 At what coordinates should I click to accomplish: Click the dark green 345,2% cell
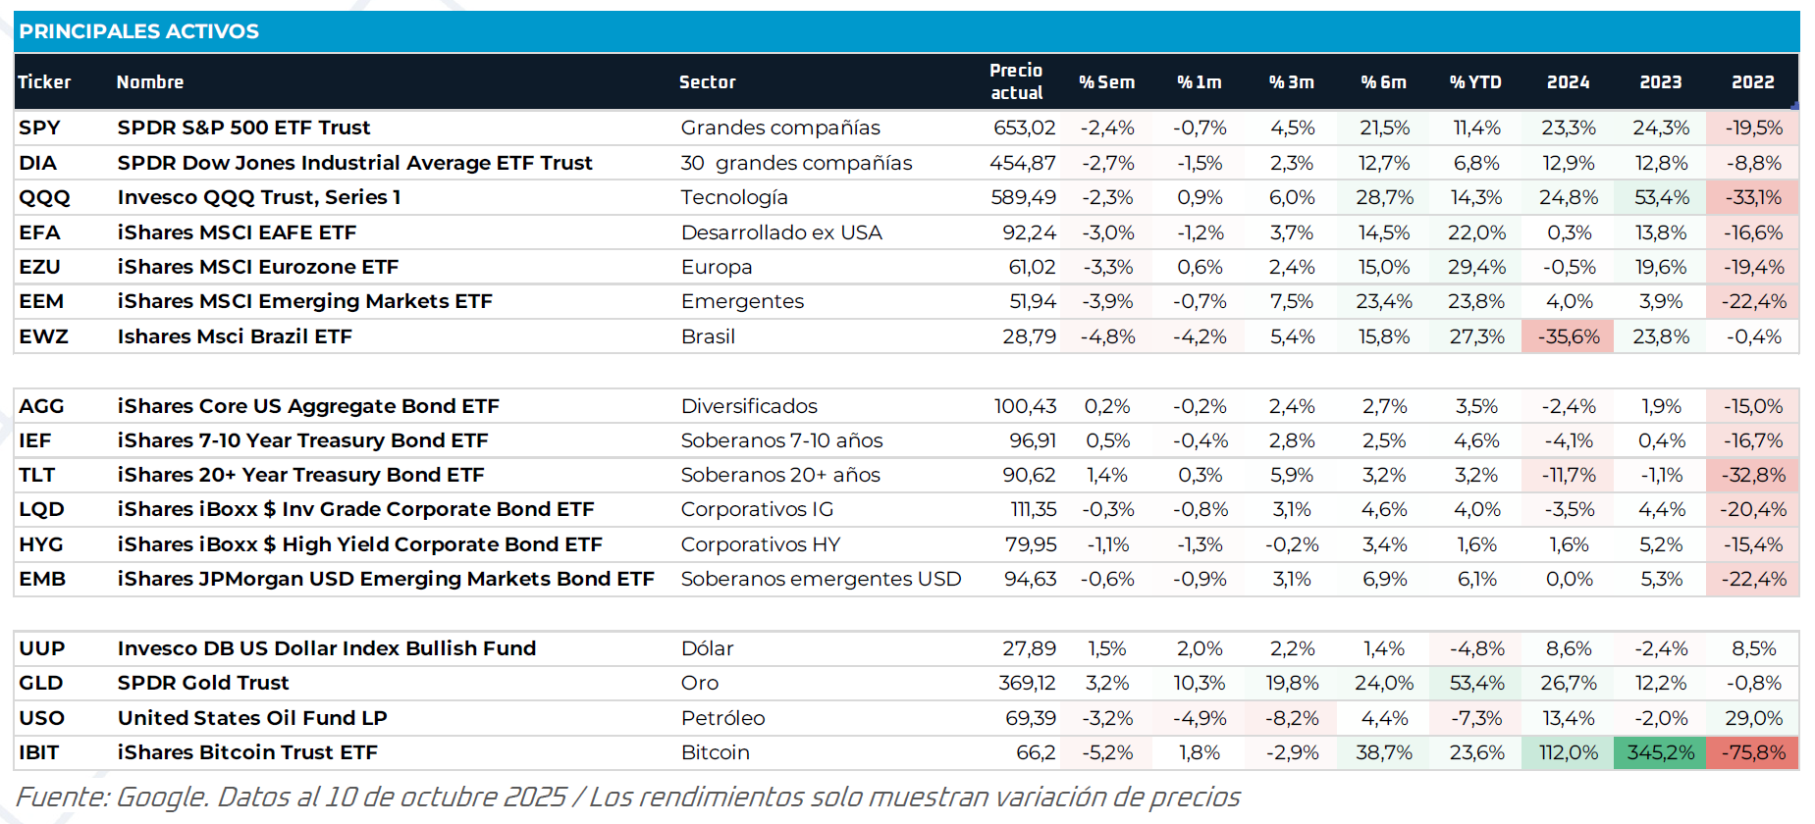click(x=1661, y=752)
